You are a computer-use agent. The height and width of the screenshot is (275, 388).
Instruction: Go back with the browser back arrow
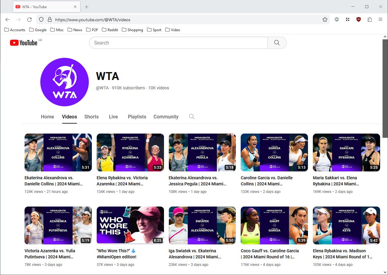8,20
